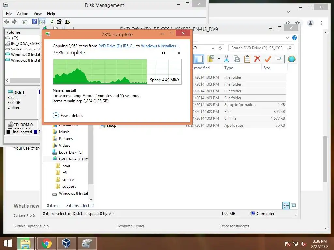The width and height of the screenshot is (334, 250).
Task: Open Chrome profile avatar icon
Action: [311, 23]
